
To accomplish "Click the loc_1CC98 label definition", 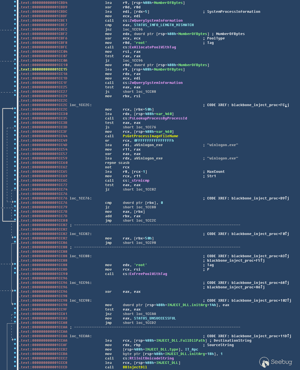I will 81,301.
